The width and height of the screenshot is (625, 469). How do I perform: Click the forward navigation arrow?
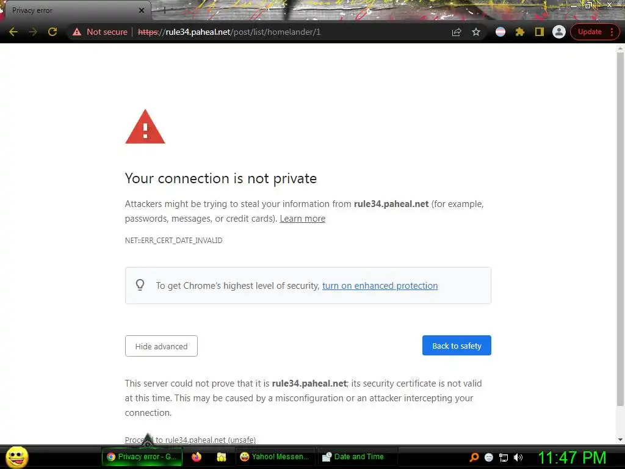pos(33,32)
